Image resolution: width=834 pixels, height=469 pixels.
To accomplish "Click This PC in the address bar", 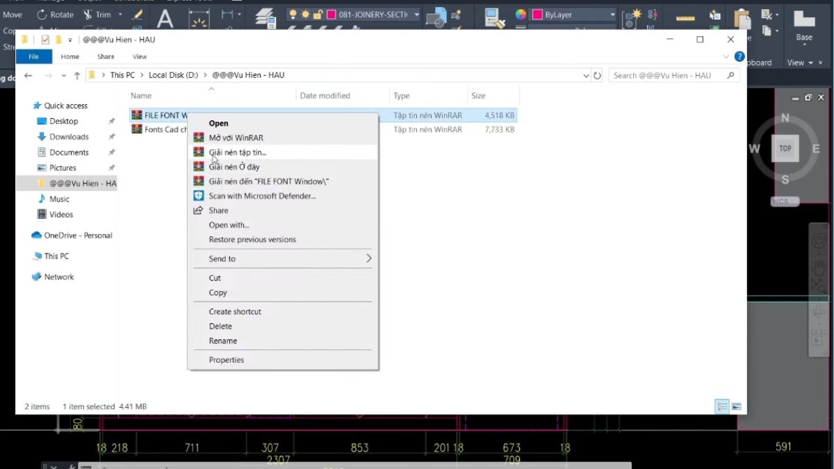I will pyautogui.click(x=122, y=75).
